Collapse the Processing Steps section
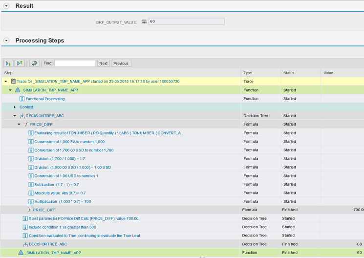This screenshot has height=258, width=364. pos(6,41)
